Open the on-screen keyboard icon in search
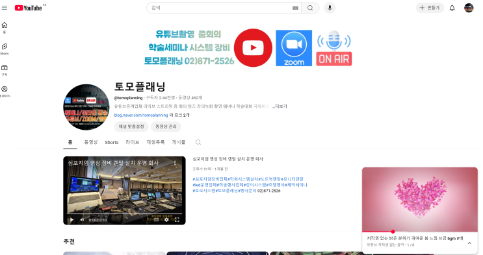The width and height of the screenshot is (483, 255). point(295,8)
